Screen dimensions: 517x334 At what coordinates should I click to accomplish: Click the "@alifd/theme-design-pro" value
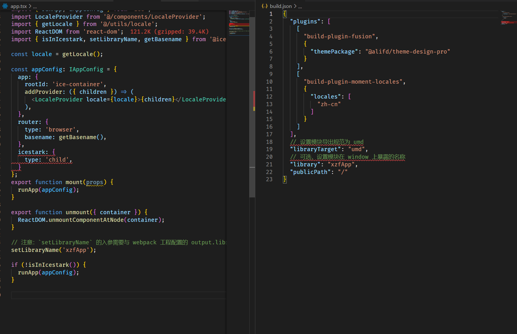pos(408,52)
